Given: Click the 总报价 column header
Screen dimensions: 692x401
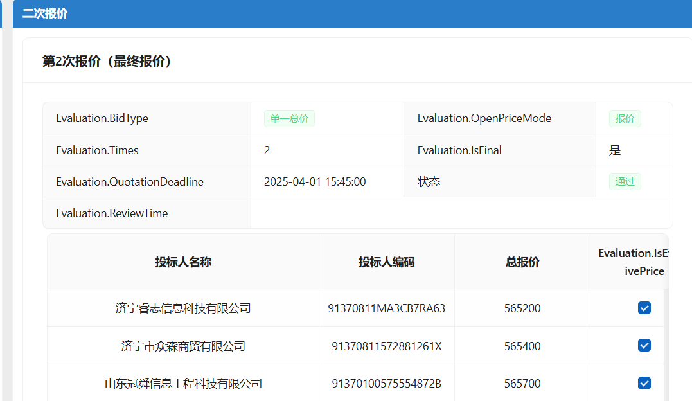Looking at the screenshot, I should 522,262.
